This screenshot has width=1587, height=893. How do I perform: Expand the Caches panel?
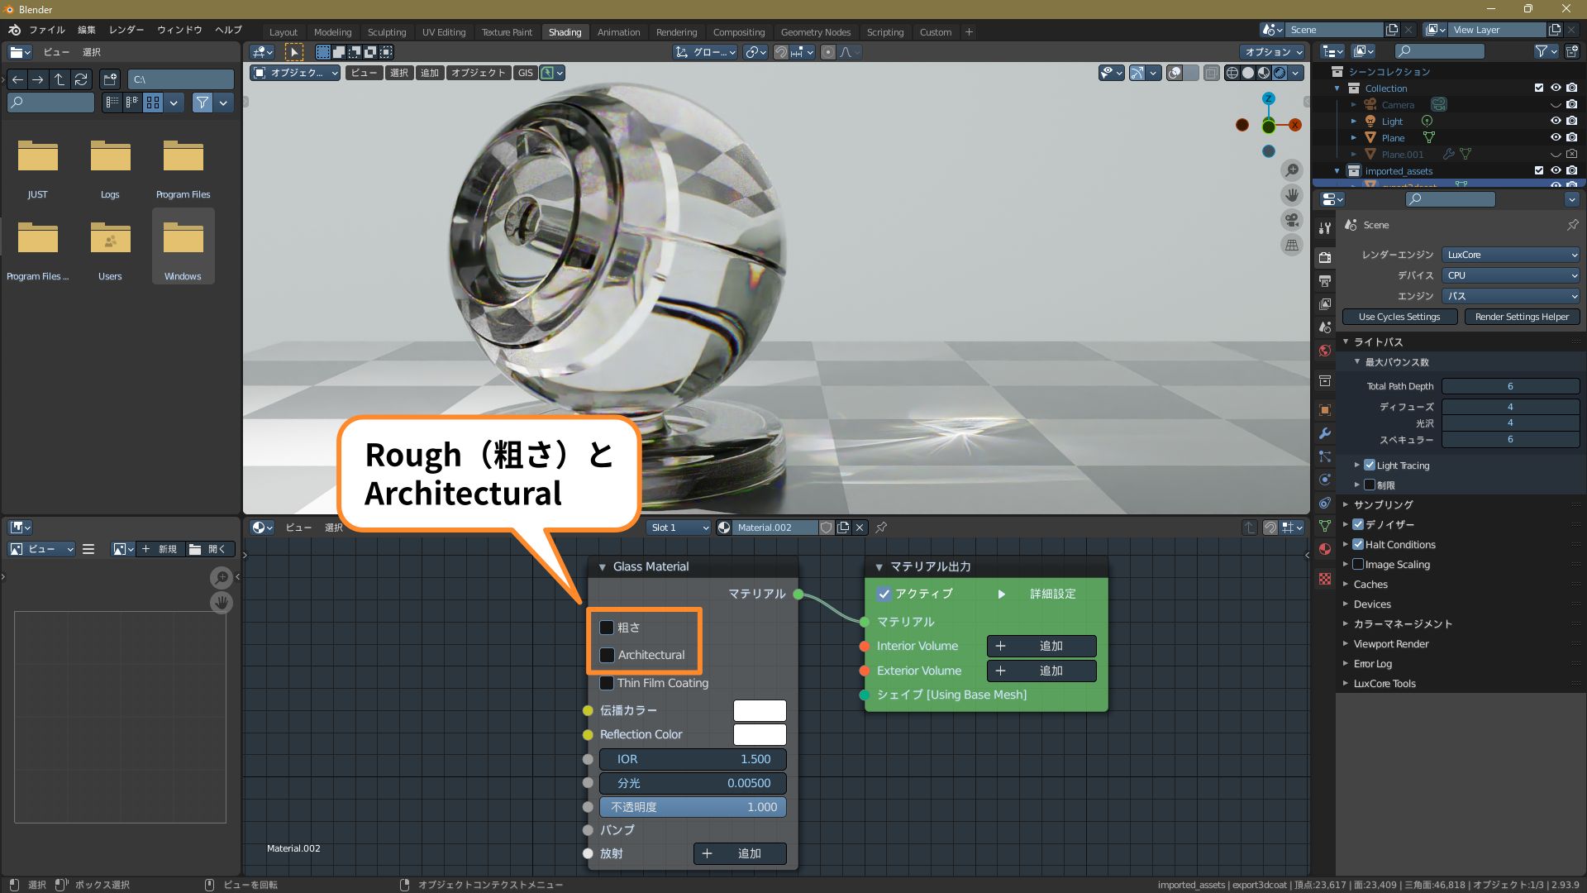1370,585
